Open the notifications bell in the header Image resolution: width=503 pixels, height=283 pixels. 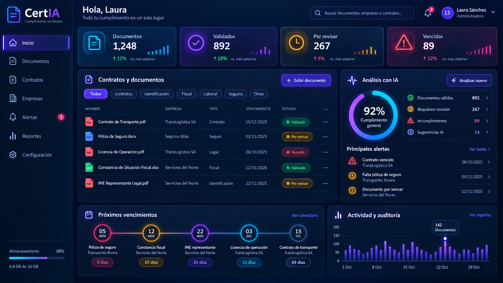click(428, 13)
